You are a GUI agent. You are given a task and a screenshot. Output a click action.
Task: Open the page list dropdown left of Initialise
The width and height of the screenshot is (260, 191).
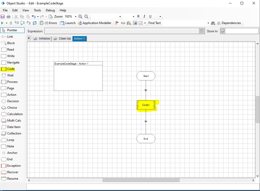(x=29, y=38)
